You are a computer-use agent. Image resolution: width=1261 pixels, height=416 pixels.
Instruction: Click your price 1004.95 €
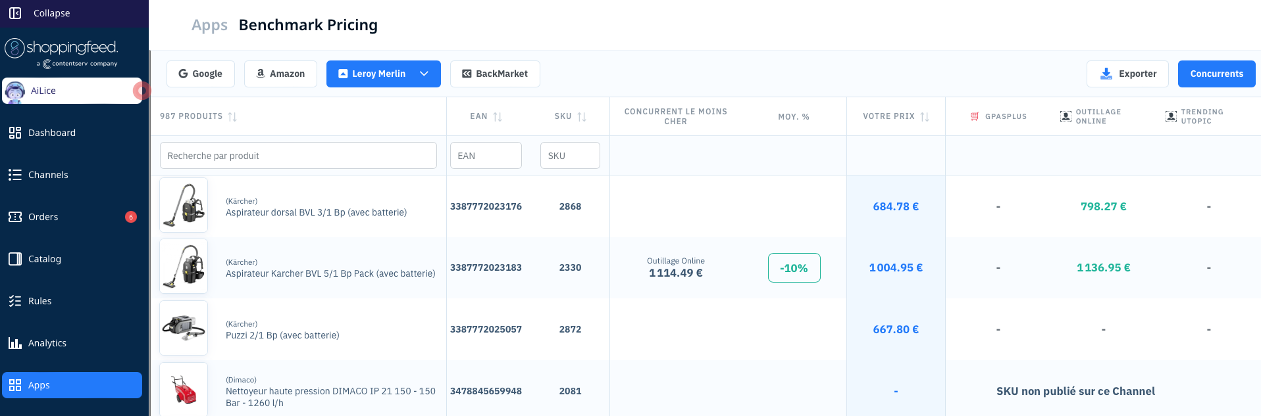896,267
